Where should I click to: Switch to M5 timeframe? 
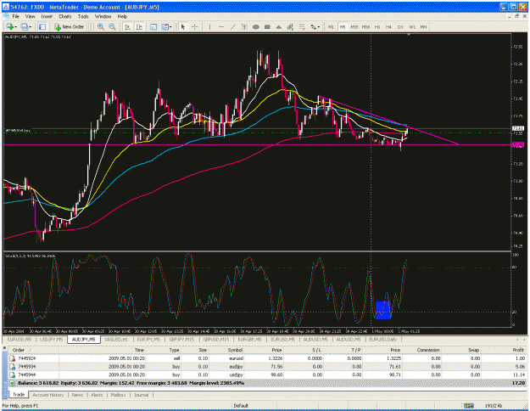[343, 26]
